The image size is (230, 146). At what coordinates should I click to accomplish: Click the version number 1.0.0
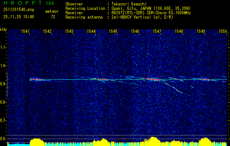click(x=50, y=3)
